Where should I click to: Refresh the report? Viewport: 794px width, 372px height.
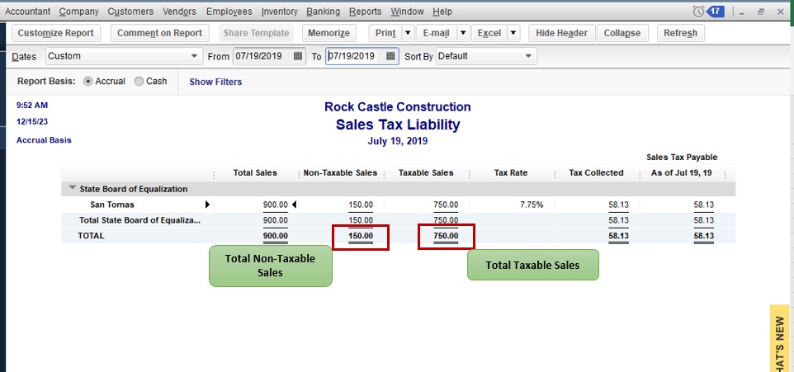pos(681,33)
